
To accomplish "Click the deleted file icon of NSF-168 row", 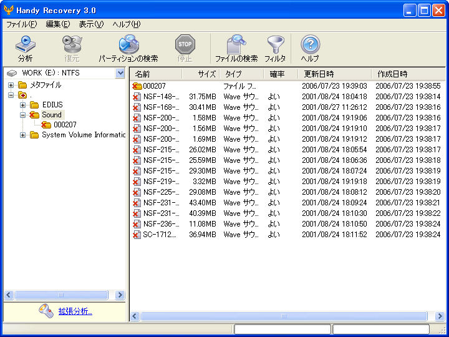I will 137,107.
